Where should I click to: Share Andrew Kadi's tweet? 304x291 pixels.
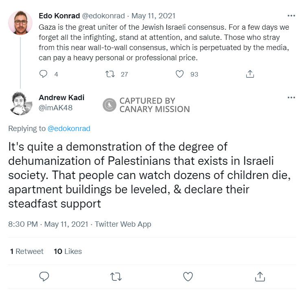[259, 277]
